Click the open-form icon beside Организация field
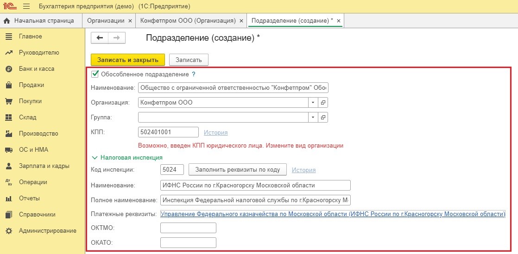The height and width of the screenshot is (254, 518). [x=323, y=103]
